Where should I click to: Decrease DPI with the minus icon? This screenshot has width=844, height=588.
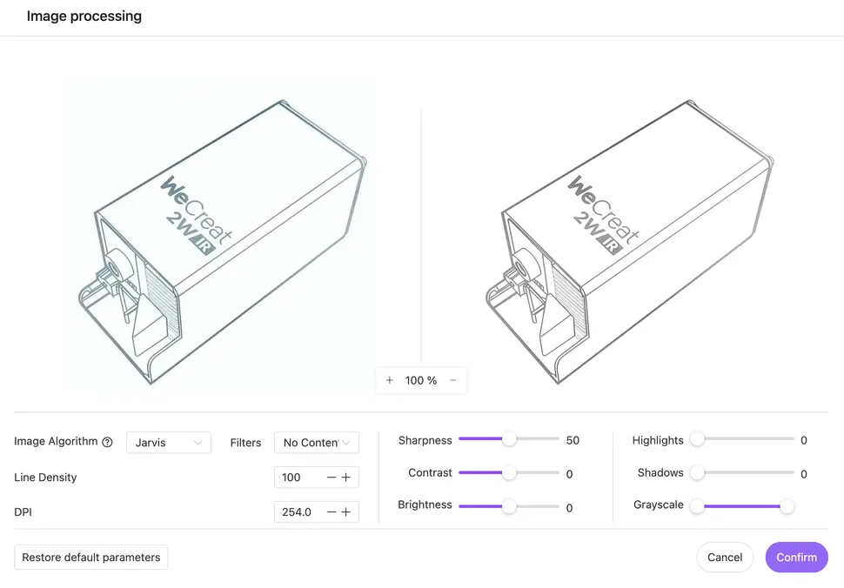point(331,512)
